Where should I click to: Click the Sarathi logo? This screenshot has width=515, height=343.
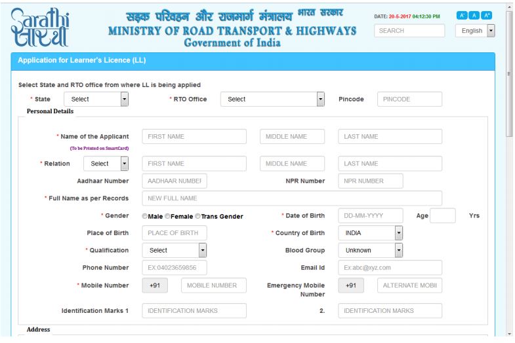[x=40, y=27]
